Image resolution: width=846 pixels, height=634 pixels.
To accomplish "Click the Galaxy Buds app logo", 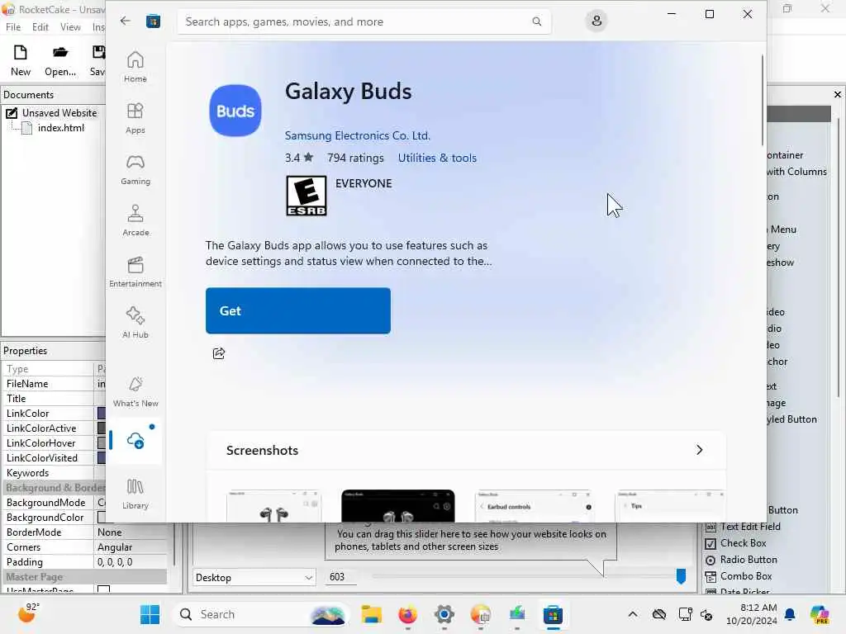I will click(235, 111).
